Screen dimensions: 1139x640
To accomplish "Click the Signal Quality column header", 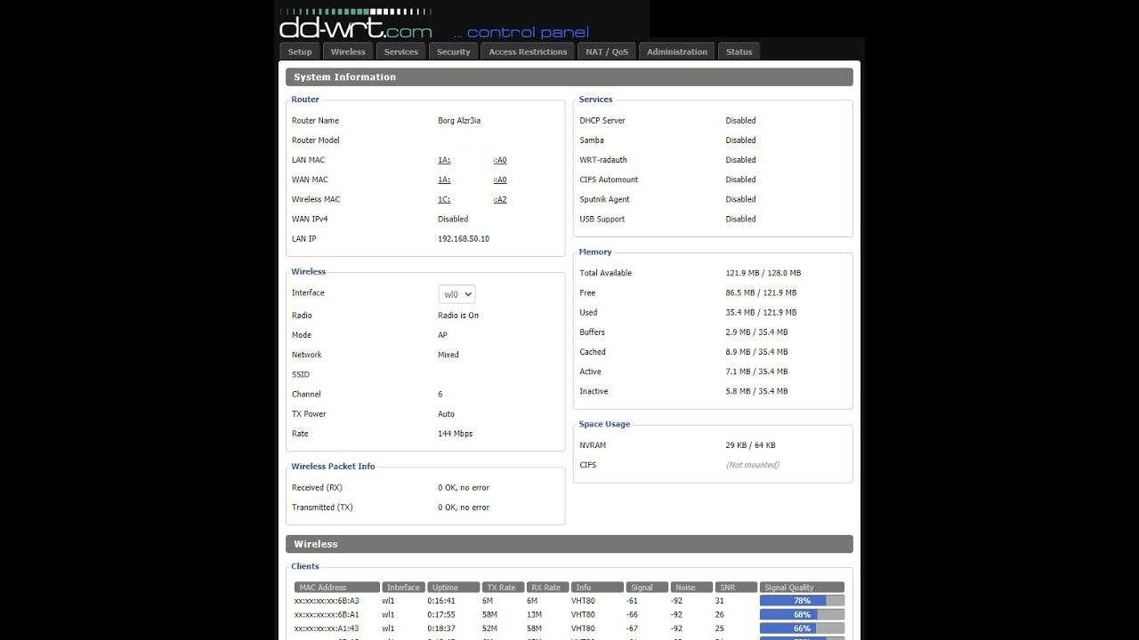I will 802,588.
